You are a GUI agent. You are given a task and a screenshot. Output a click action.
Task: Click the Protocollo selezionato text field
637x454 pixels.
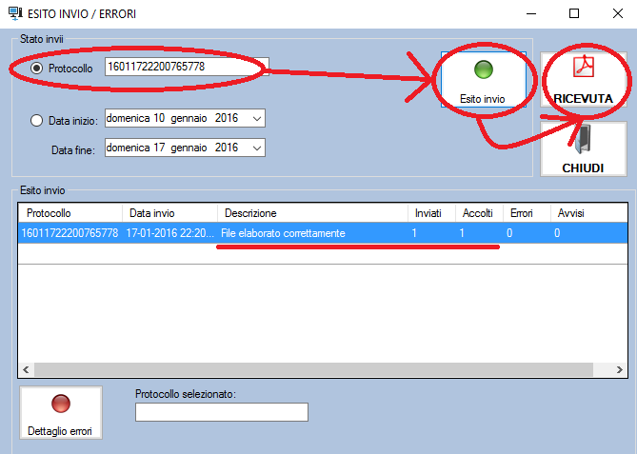pos(222,412)
